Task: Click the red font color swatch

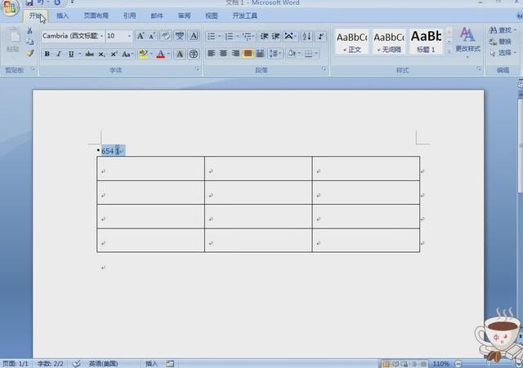Action: coord(160,54)
